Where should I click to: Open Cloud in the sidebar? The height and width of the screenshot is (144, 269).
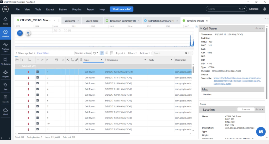tap(6, 112)
